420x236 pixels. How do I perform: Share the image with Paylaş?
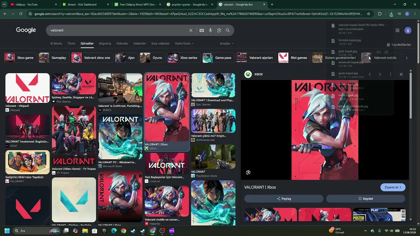tap(284, 199)
